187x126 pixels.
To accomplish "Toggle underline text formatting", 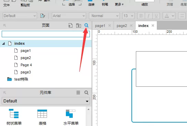I will pos(156,16).
